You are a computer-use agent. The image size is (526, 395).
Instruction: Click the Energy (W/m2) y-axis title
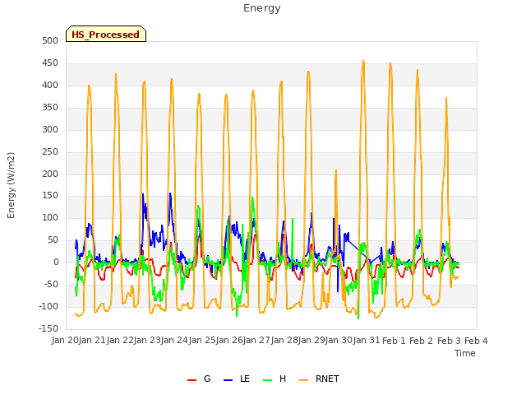(x=11, y=185)
